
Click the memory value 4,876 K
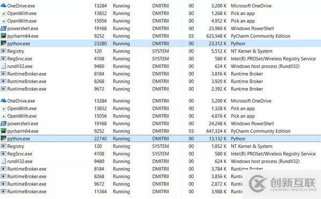(219, 116)
